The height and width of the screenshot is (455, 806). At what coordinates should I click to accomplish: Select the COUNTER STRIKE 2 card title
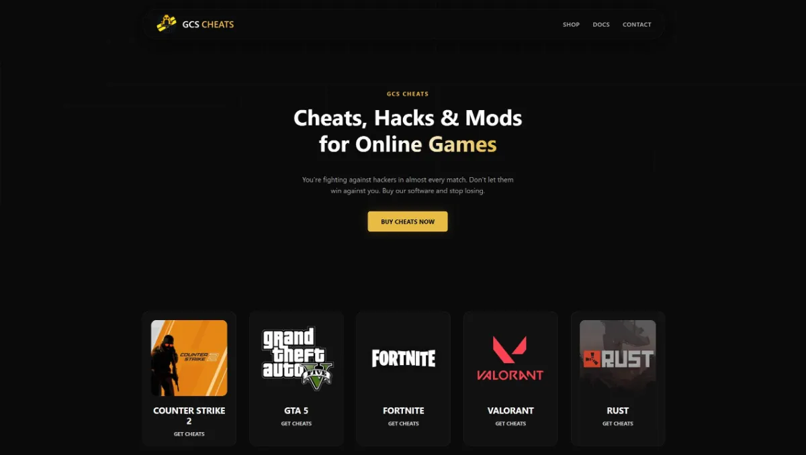[x=189, y=415]
